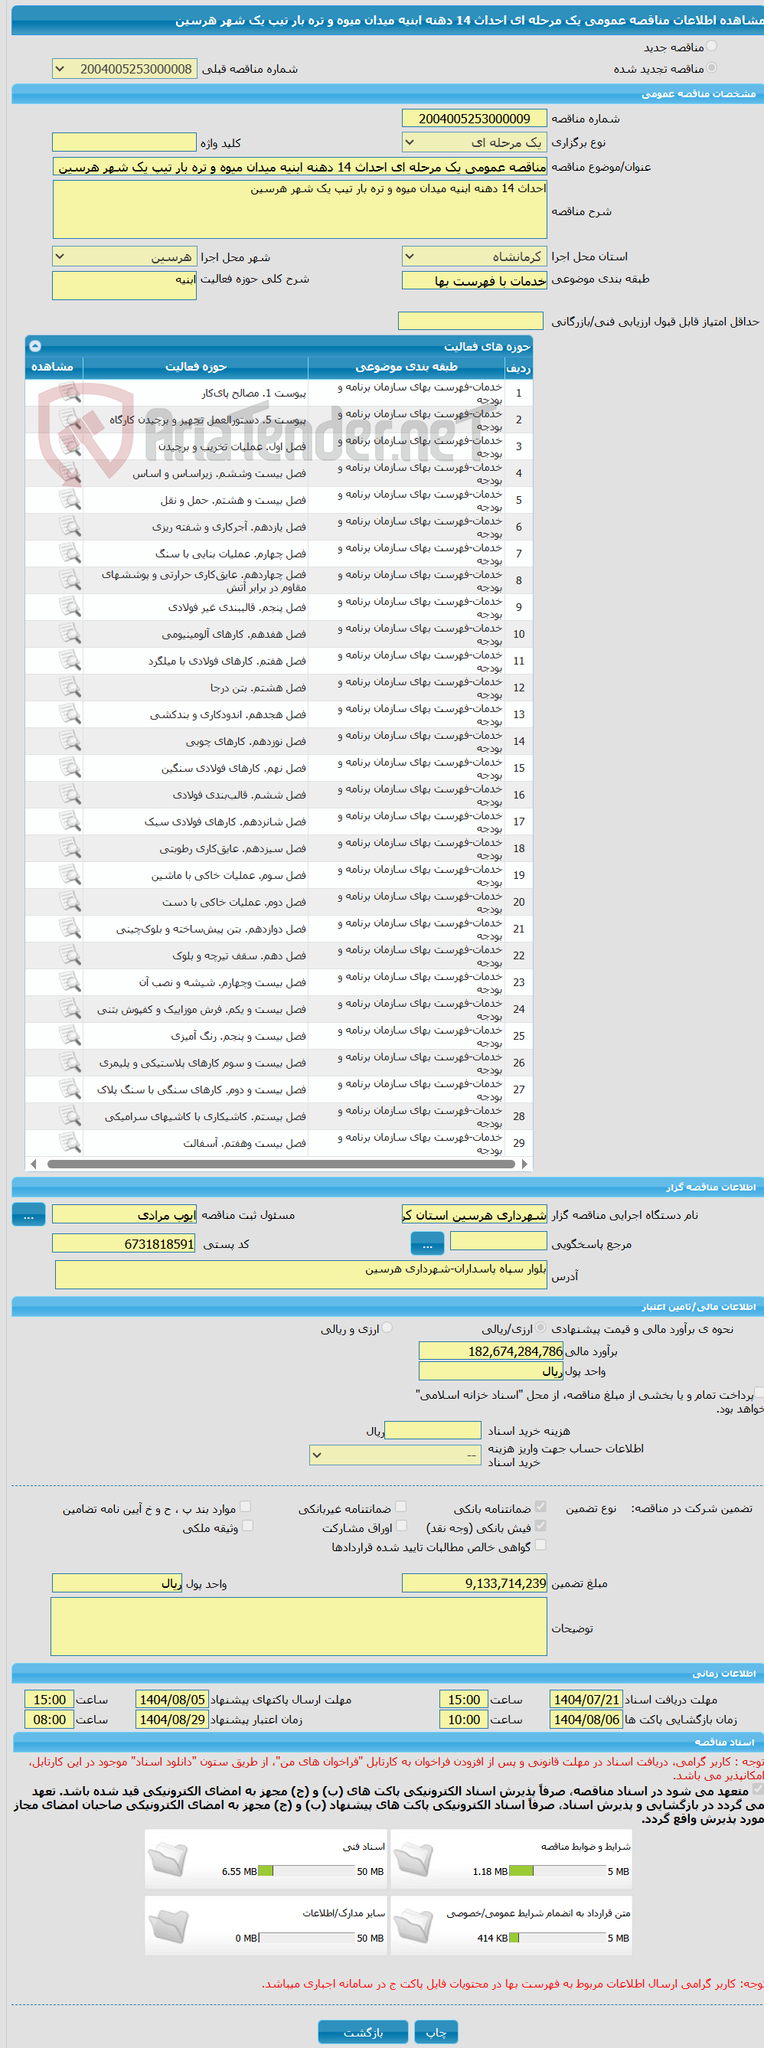This screenshot has width=764, height=2048.
Task: Click شرایط و ضوابط size progress bar
Action: 557,1870
